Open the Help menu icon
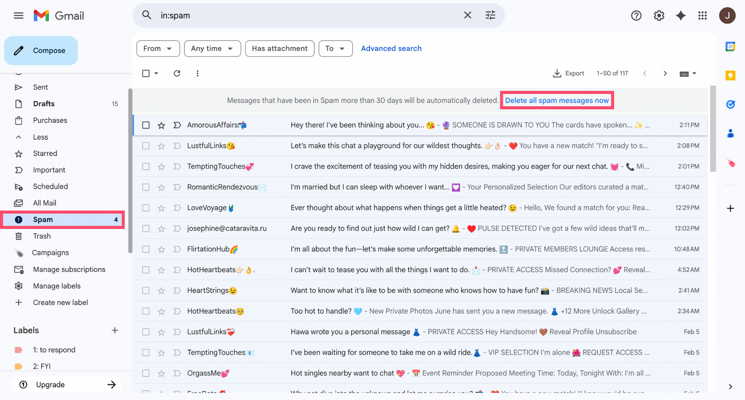 (x=636, y=15)
